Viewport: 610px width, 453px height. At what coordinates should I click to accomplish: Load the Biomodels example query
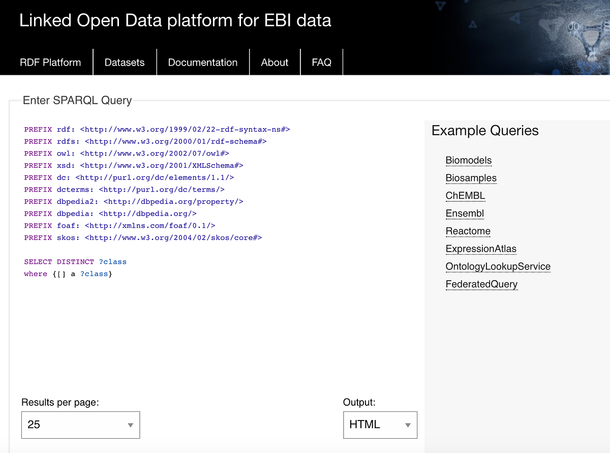[x=468, y=160]
